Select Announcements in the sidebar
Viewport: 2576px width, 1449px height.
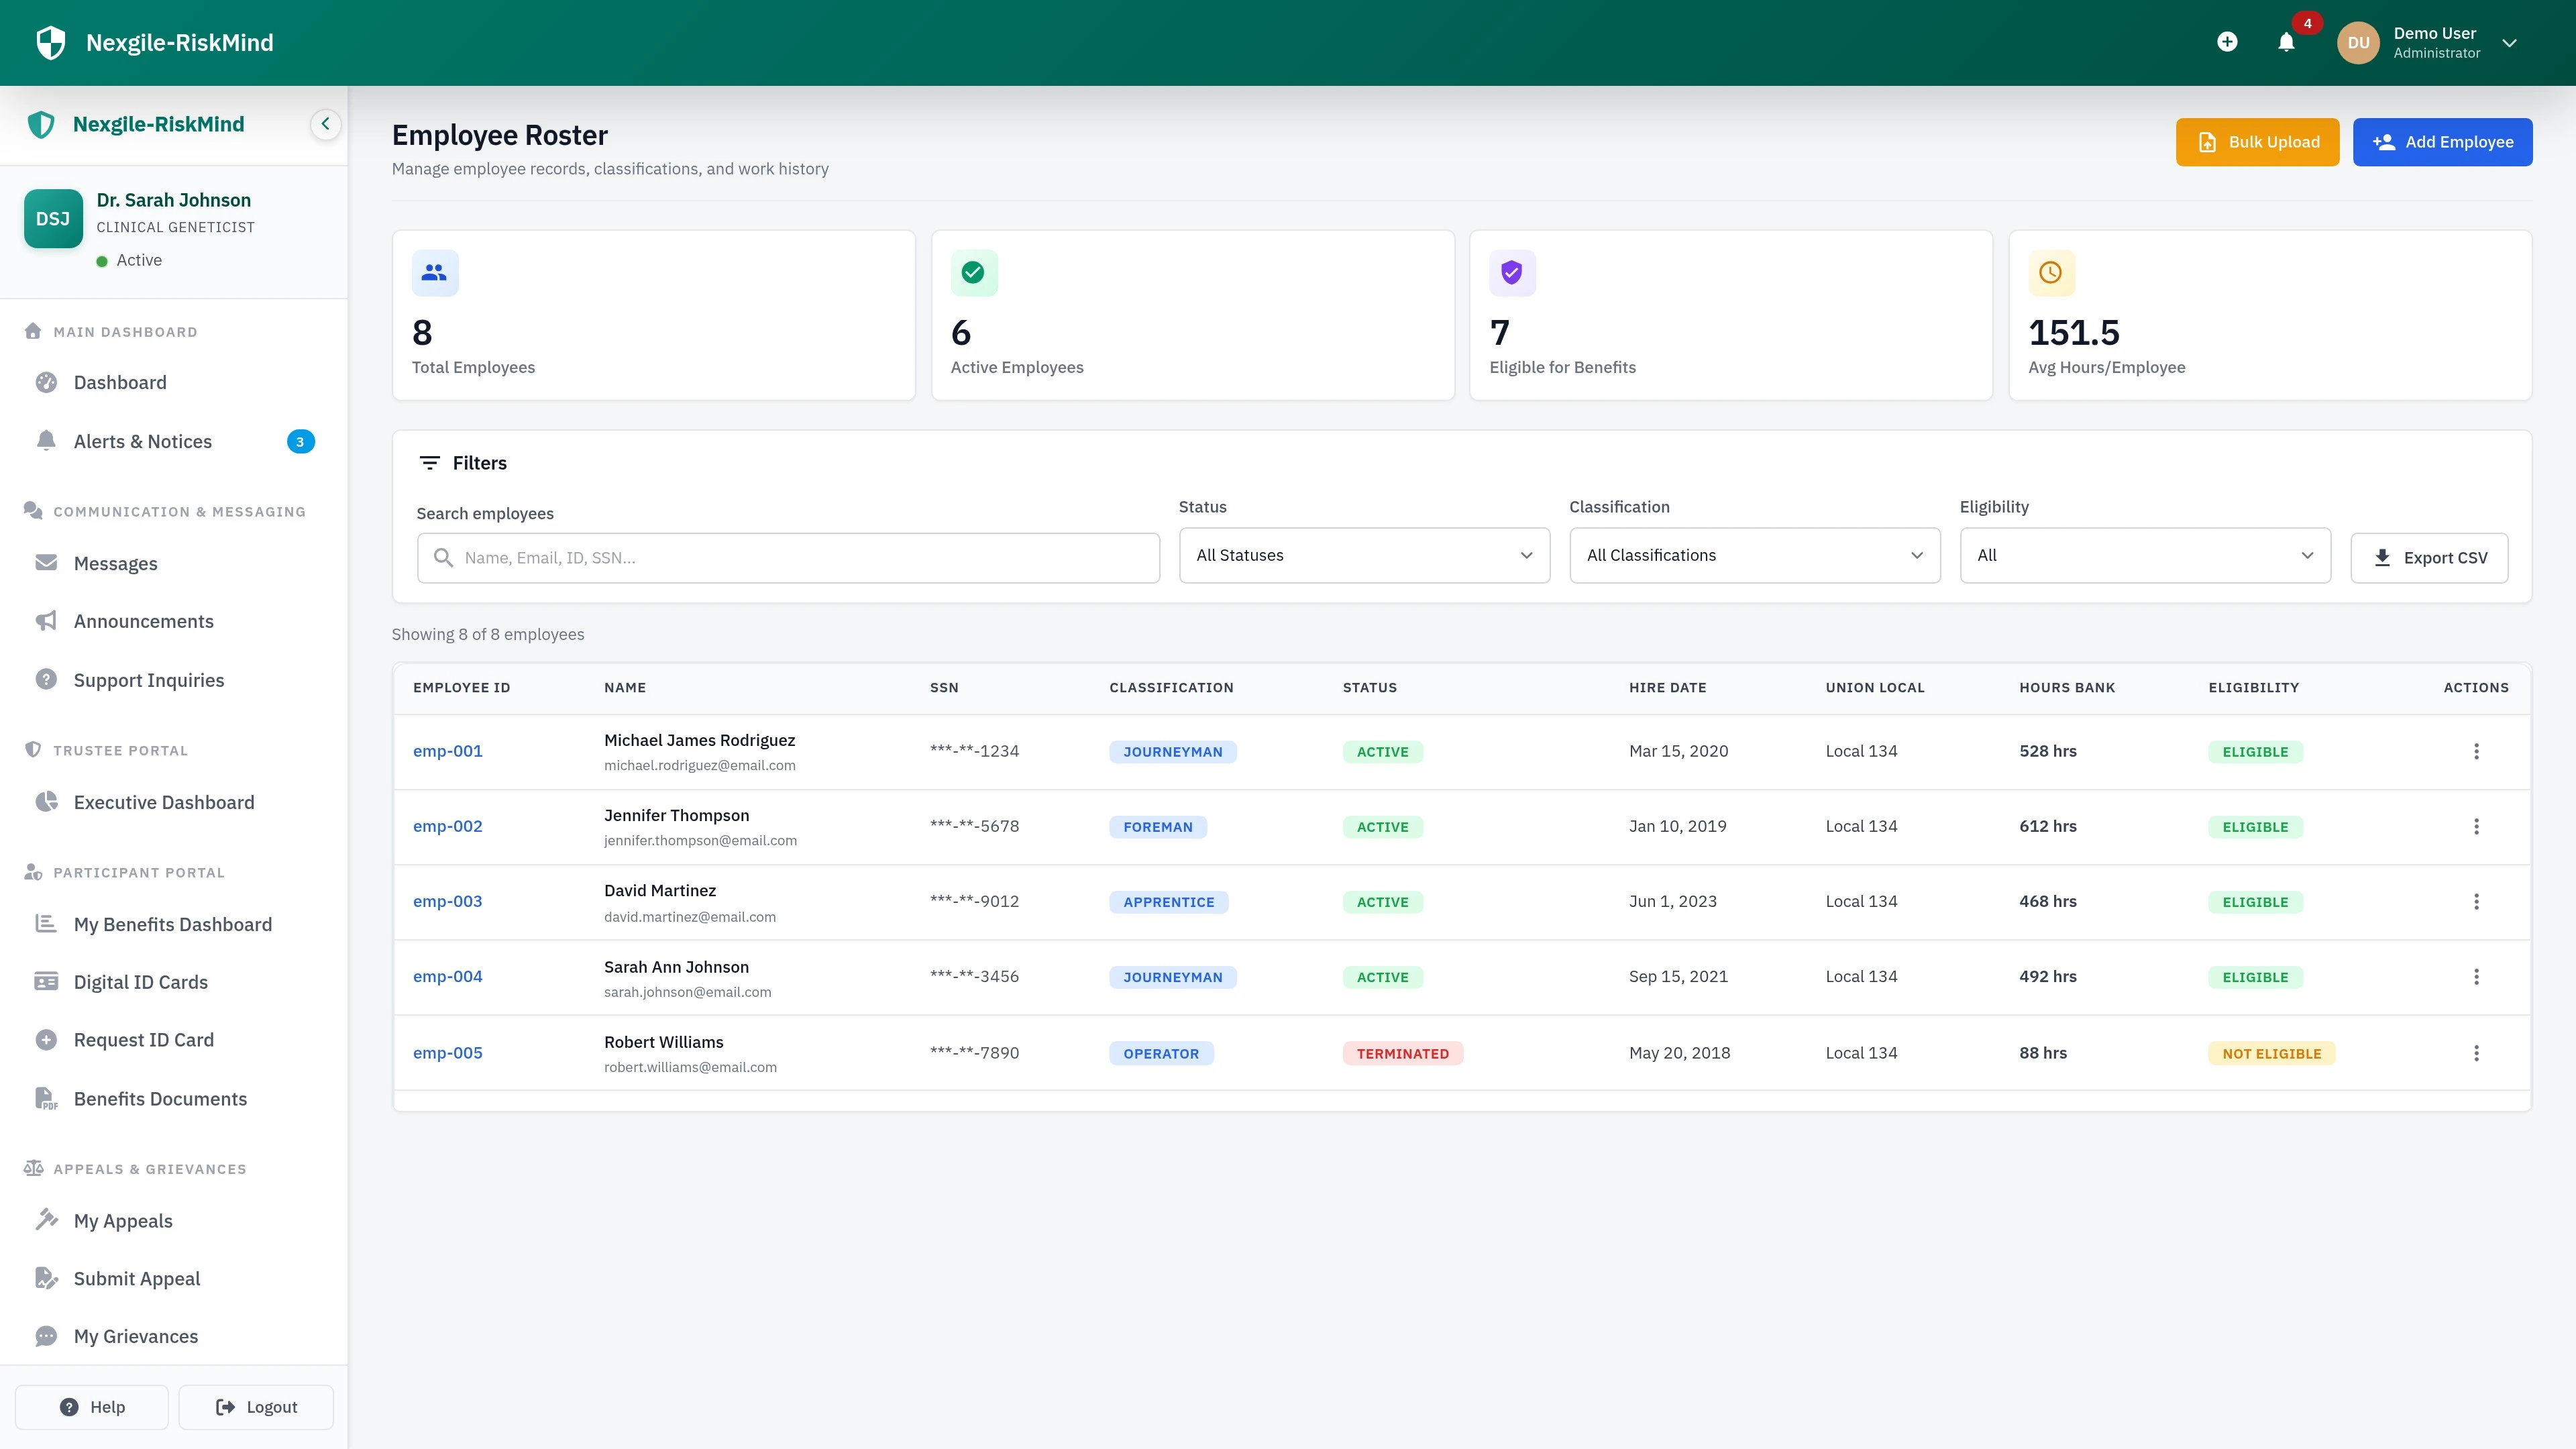(143, 621)
